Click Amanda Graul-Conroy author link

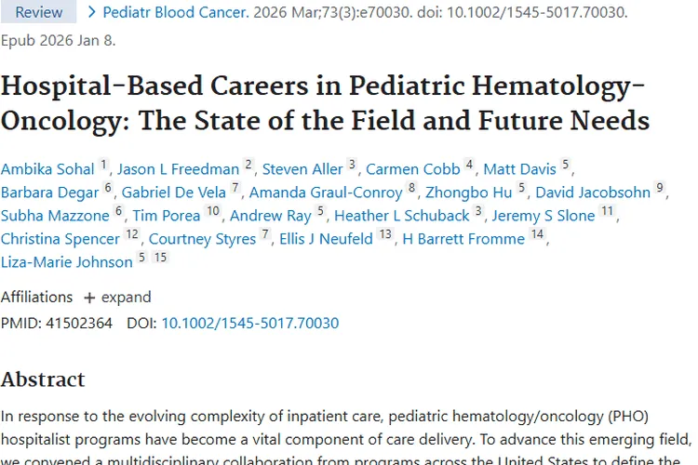(326, 193)
